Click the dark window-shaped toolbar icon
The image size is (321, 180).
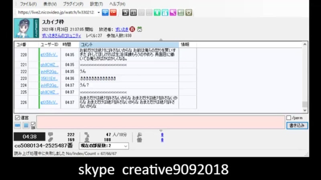(133, 12)
